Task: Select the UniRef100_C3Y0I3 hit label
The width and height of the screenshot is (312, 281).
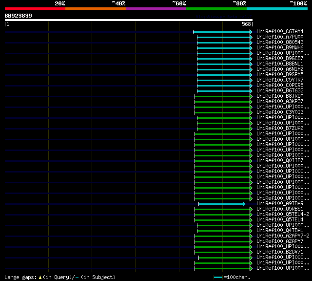Action: pyautogui.click(x=280, y=112)
